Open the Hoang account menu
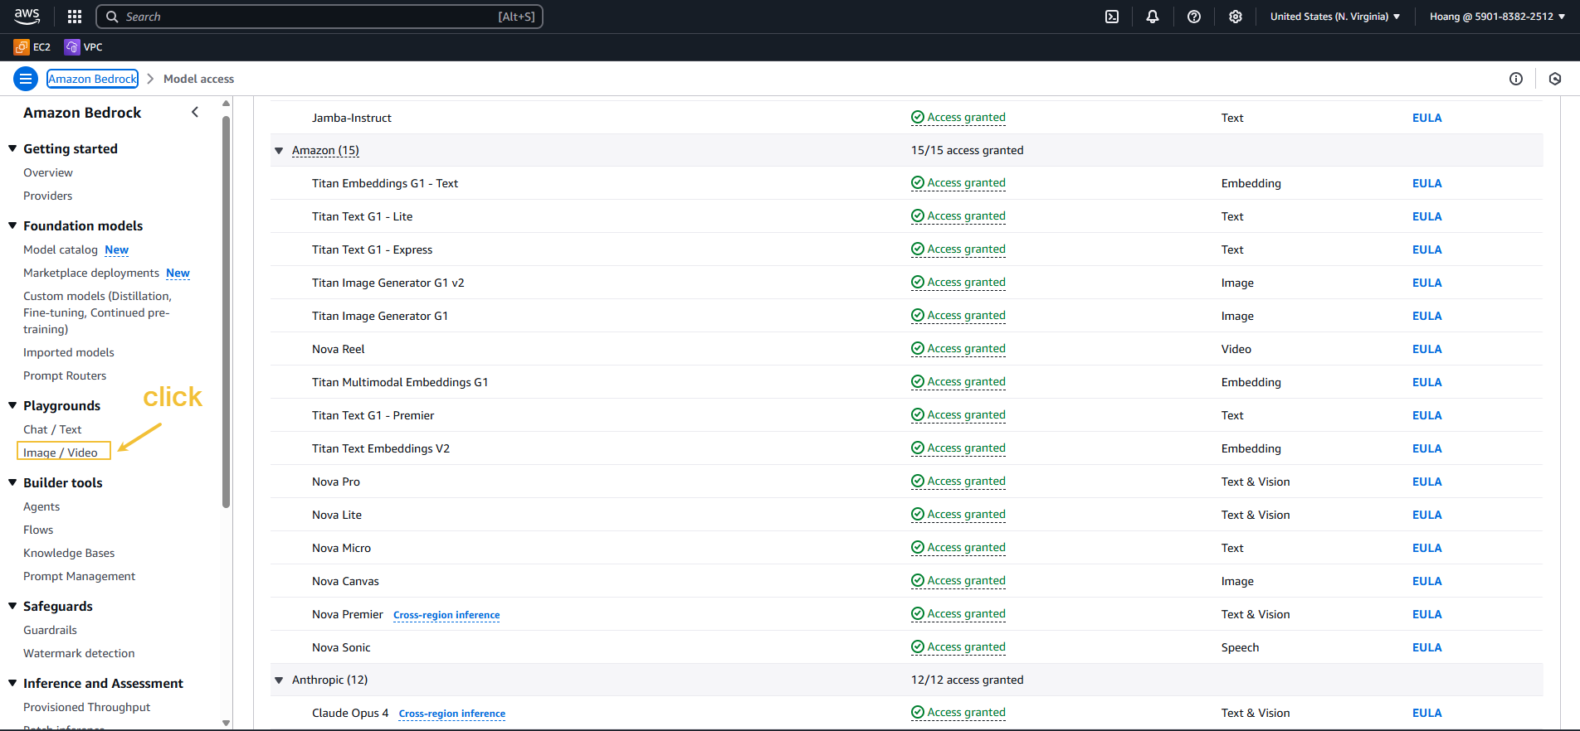 (1497, 17)
